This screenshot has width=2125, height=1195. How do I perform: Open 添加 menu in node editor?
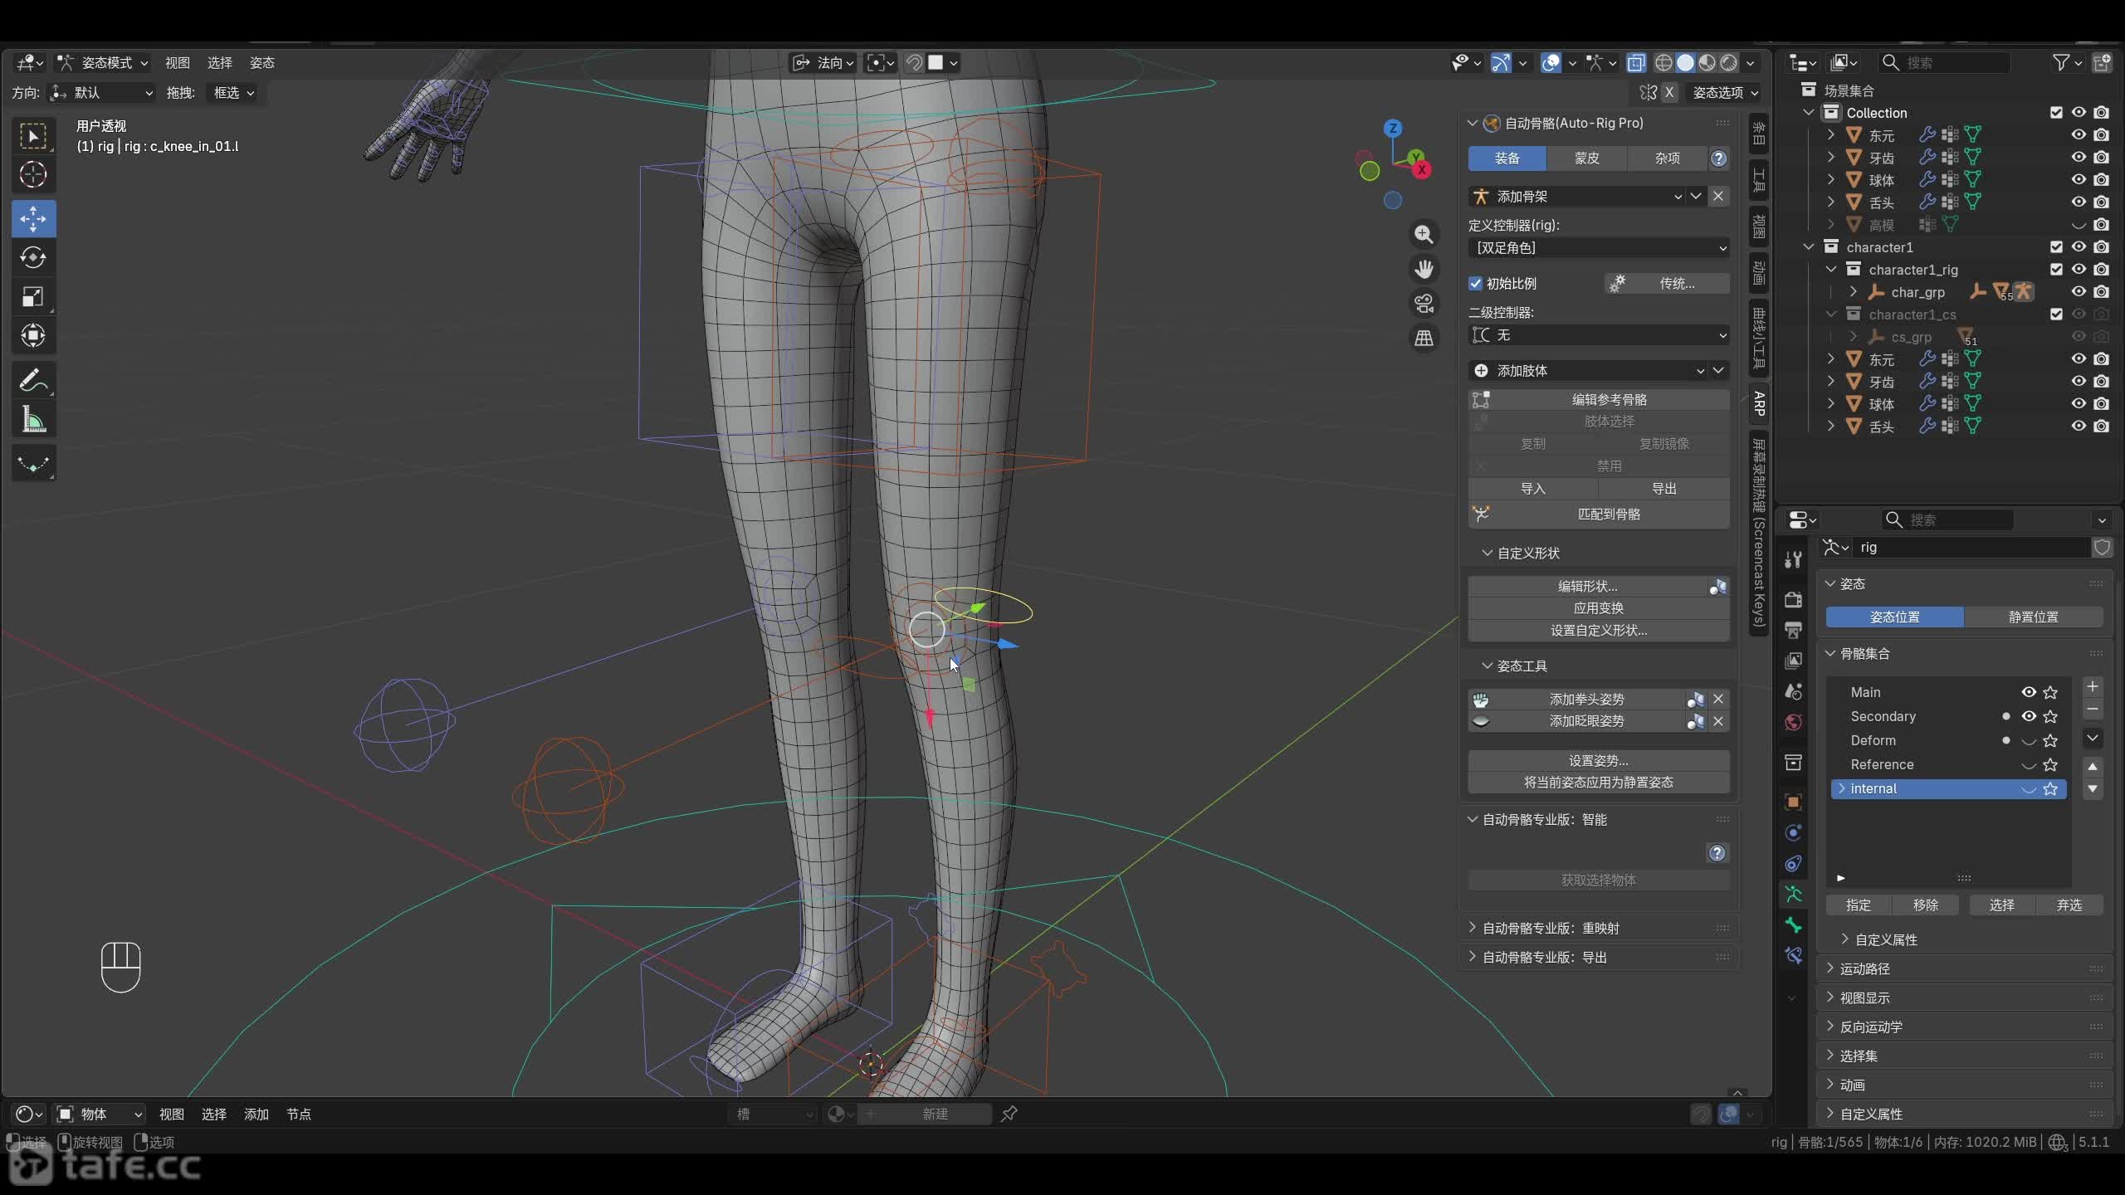coord(256,1115)
